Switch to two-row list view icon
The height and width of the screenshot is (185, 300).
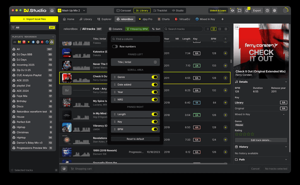point(220,29)
